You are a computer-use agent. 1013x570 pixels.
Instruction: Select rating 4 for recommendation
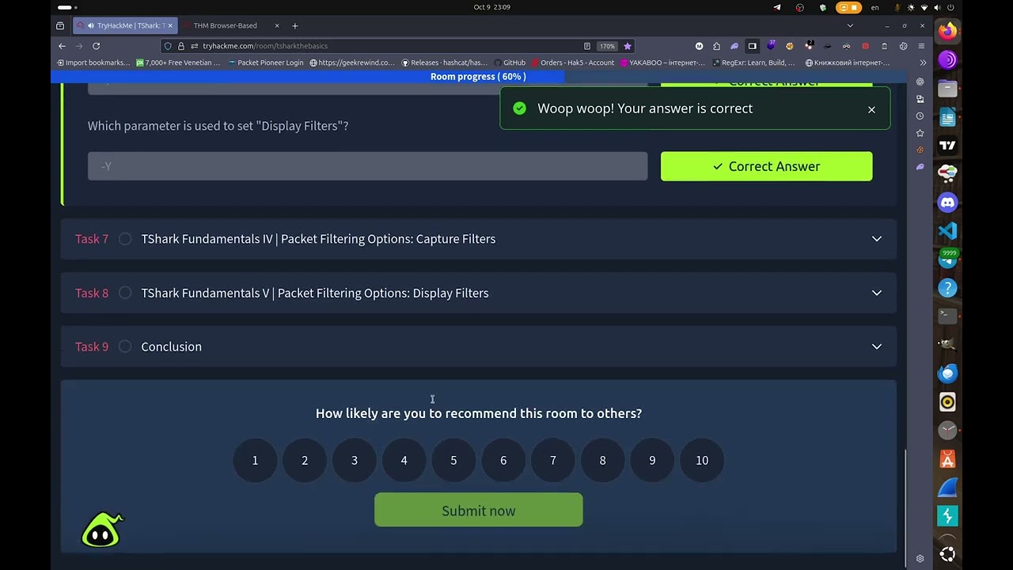(404, 460)
